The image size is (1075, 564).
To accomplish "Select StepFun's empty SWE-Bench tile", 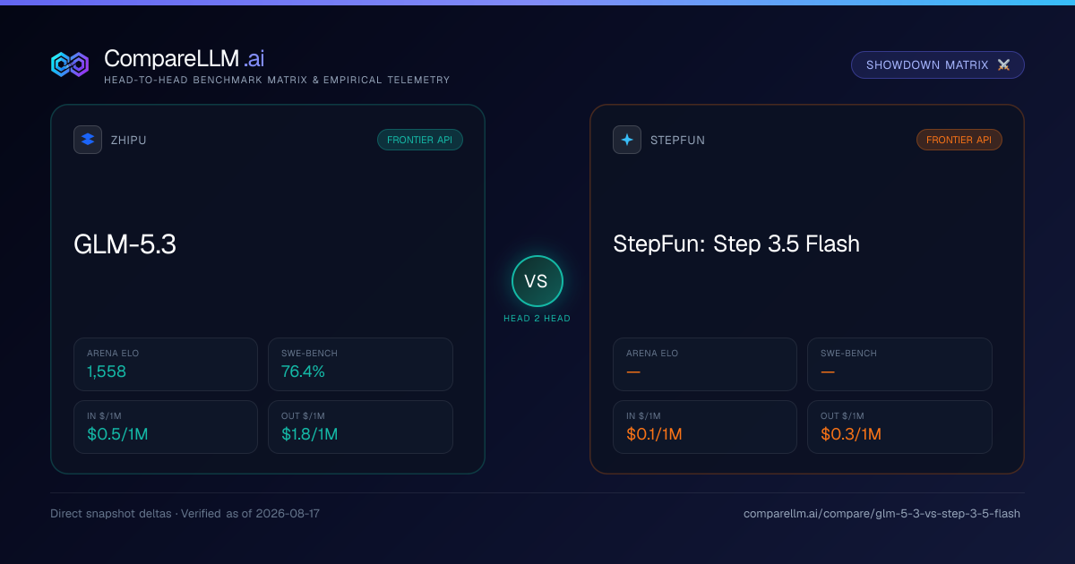I will 899,364.
